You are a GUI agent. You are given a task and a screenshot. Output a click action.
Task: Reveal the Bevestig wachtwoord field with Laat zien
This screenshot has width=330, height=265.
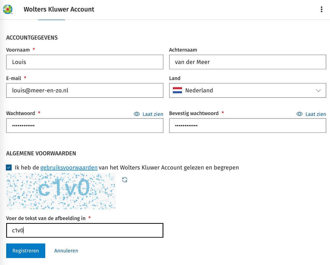coord(311,114)
